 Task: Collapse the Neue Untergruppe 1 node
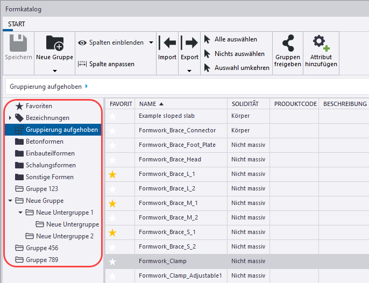[x=20, y=213]
